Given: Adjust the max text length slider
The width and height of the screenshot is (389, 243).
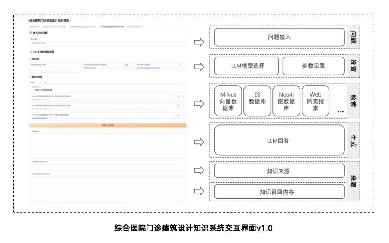Looking at the screenshot, I should (x=108, y=68).
